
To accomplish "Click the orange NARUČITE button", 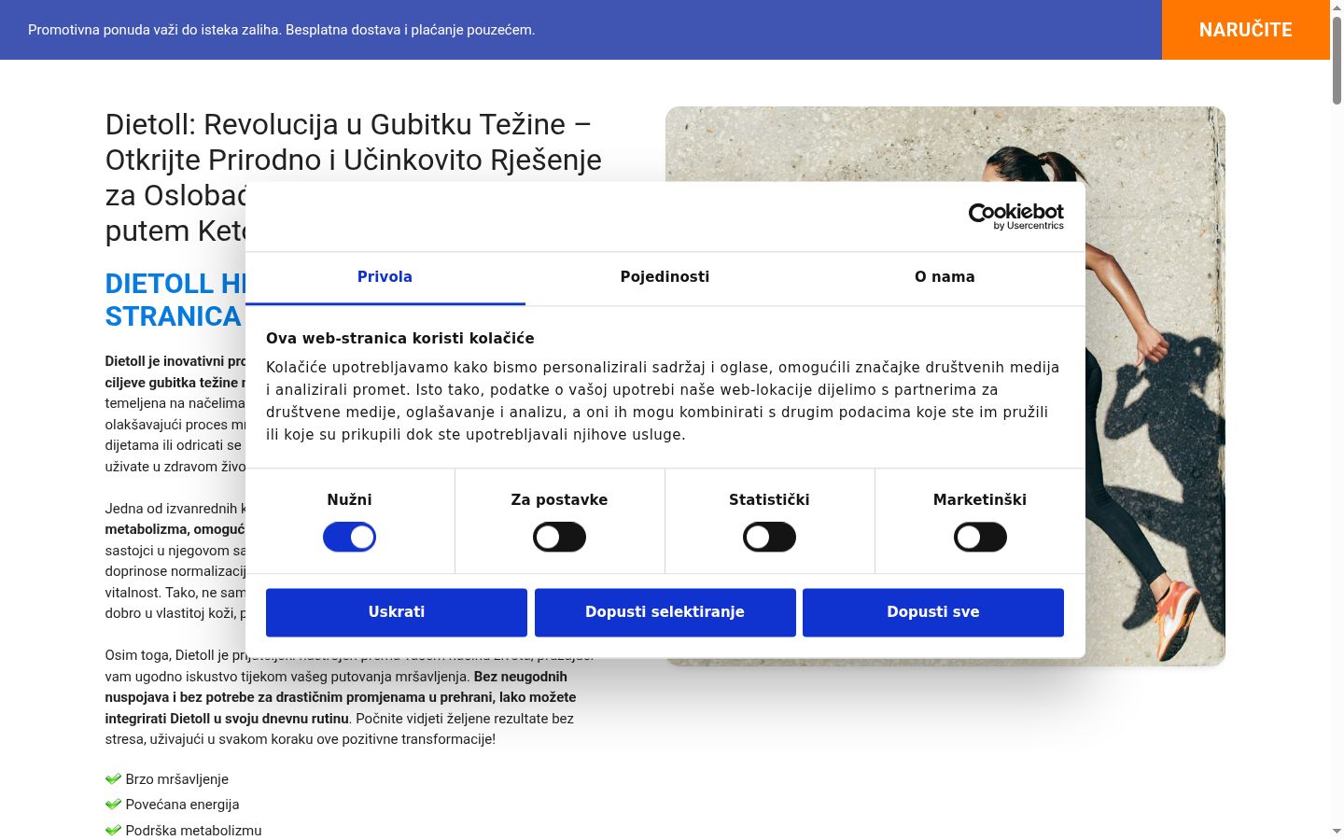I will [x=1245, y=30].
